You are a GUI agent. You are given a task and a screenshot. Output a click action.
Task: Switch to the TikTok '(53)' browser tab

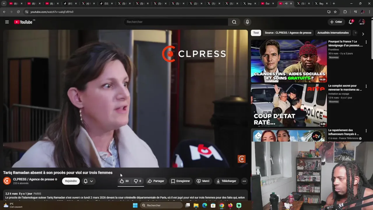click(106, 3)
